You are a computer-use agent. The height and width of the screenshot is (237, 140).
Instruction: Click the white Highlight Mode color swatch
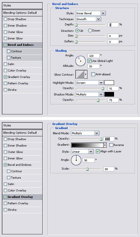pos(109,83)
